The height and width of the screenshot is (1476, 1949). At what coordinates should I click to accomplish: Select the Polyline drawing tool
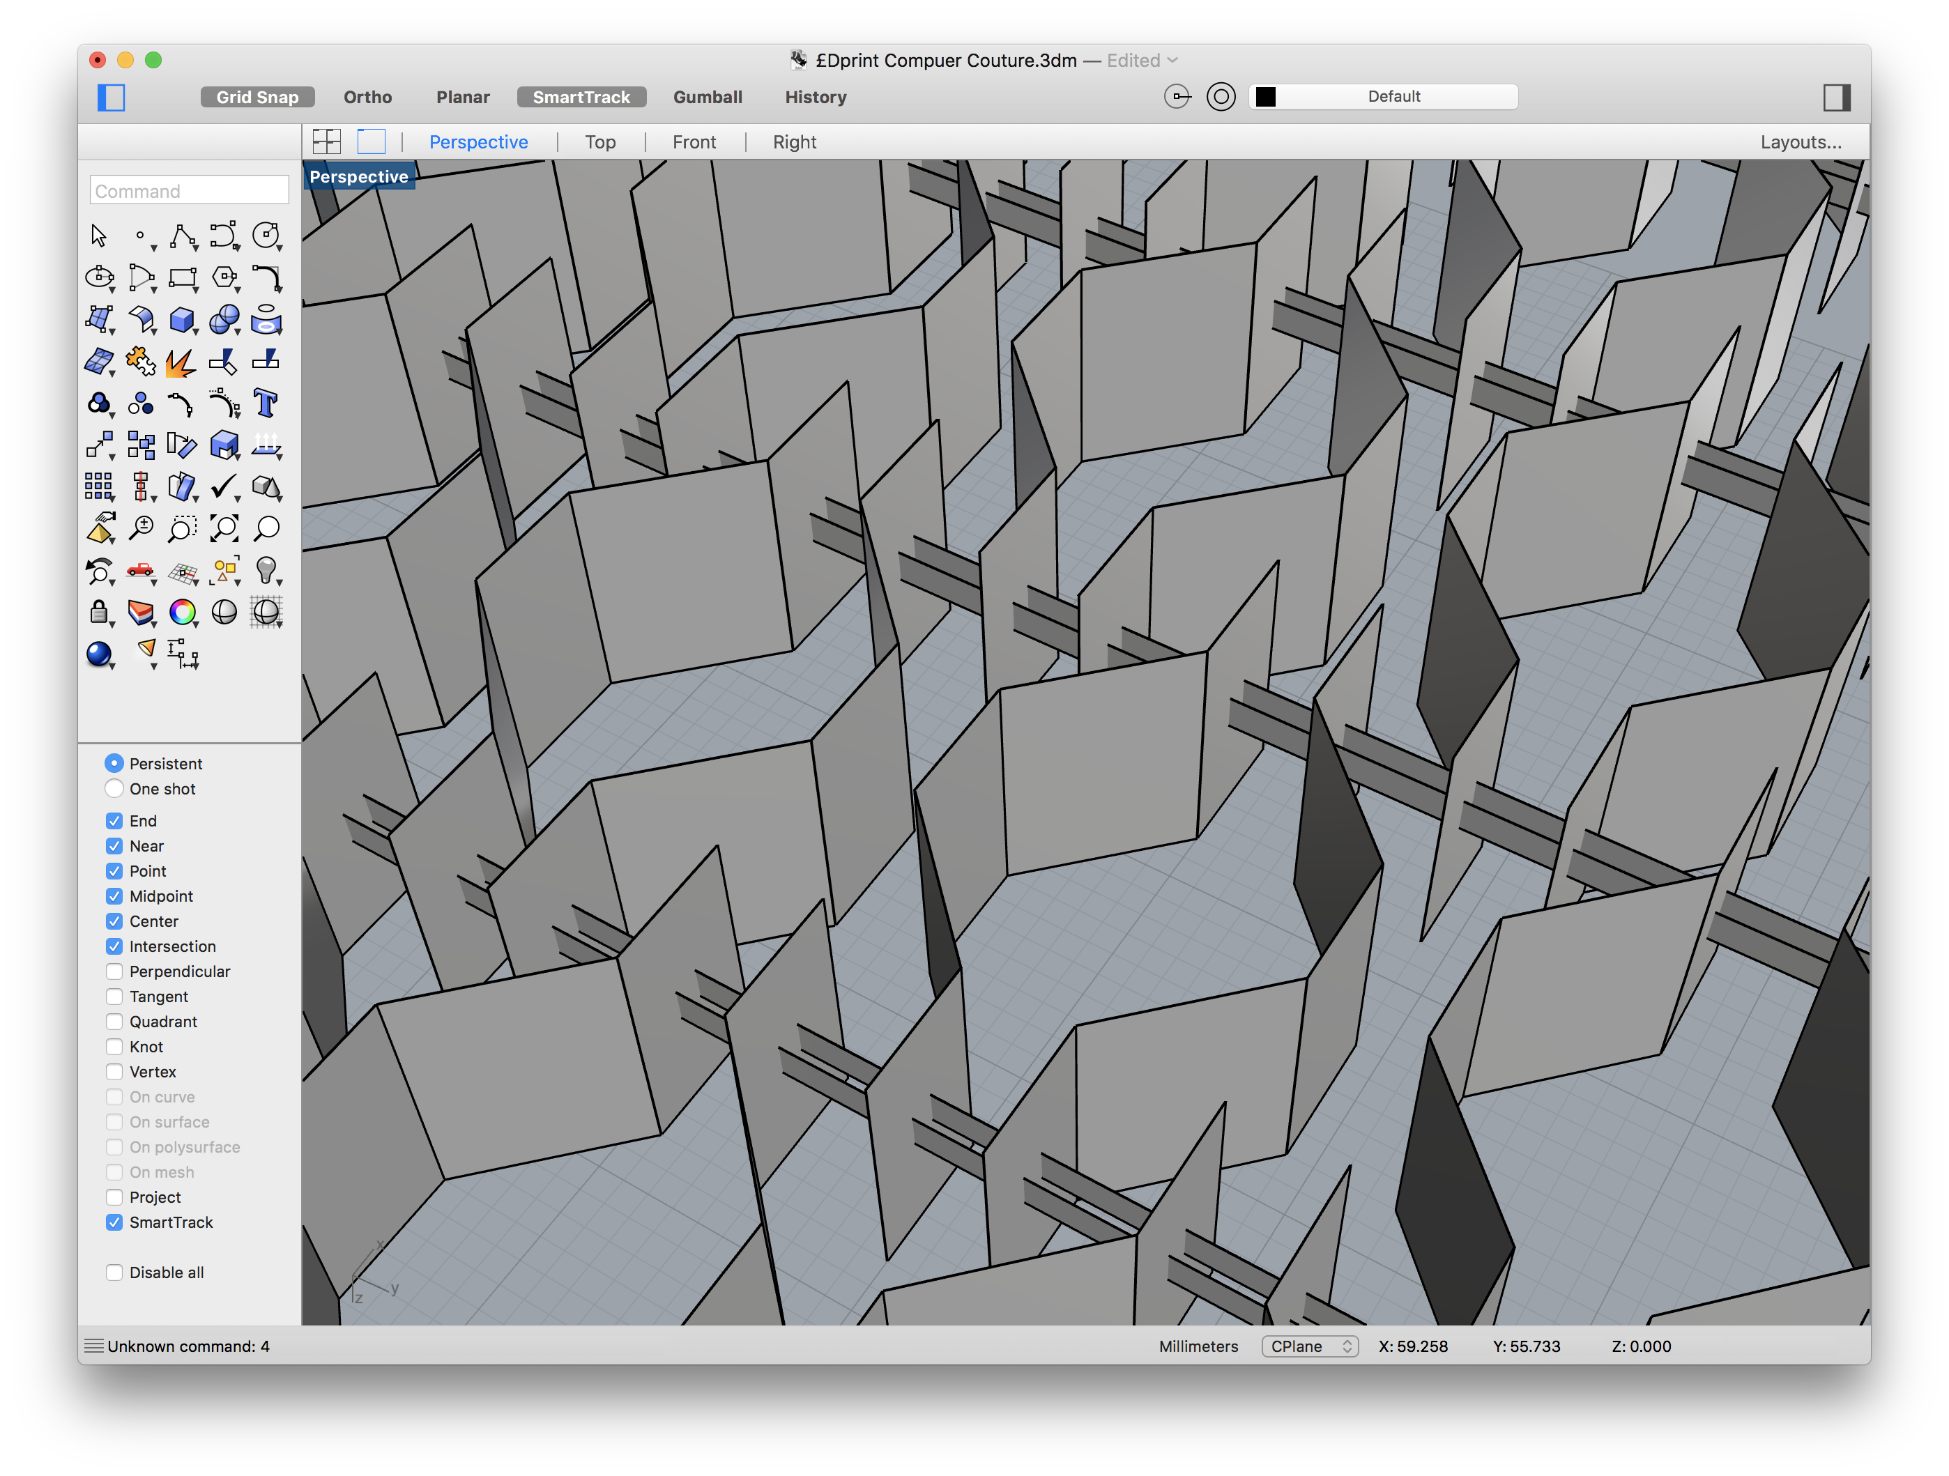(183, 235)
